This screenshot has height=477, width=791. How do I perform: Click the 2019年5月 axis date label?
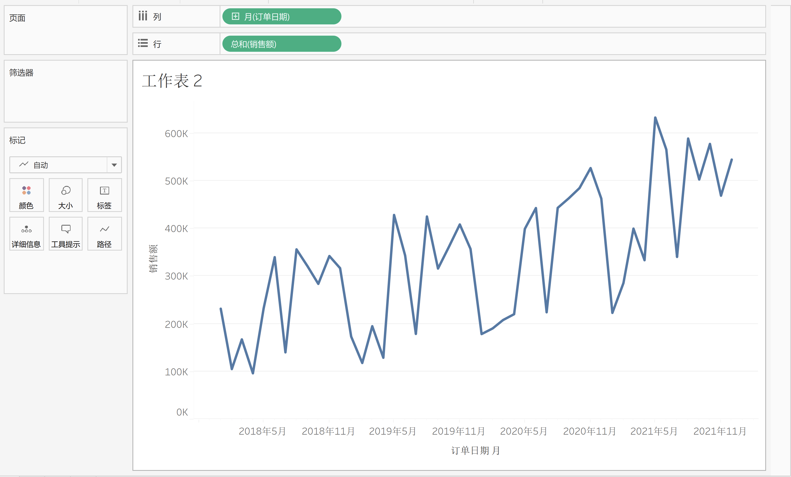coord(393,431)
